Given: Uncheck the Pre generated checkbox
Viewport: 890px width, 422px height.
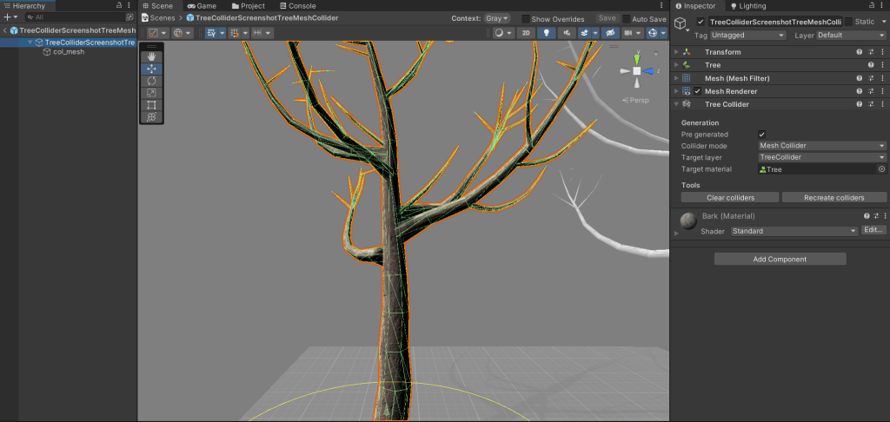Looking at the screenshot, I should point(762,135).
